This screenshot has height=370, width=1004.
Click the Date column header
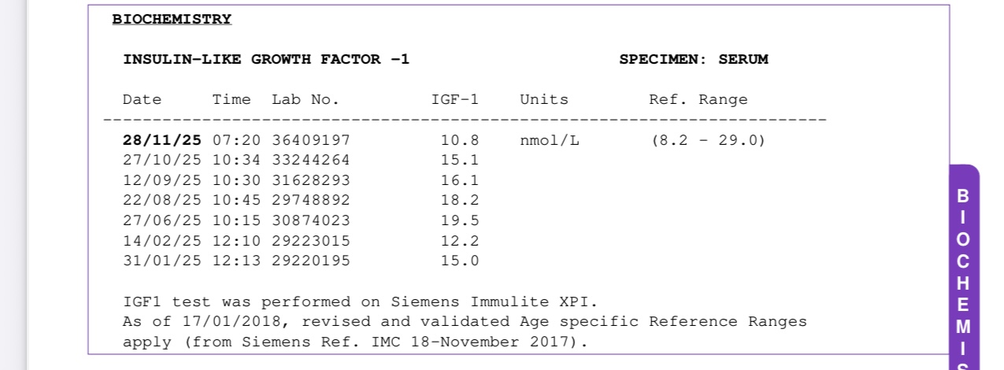[x=142, y=100]
